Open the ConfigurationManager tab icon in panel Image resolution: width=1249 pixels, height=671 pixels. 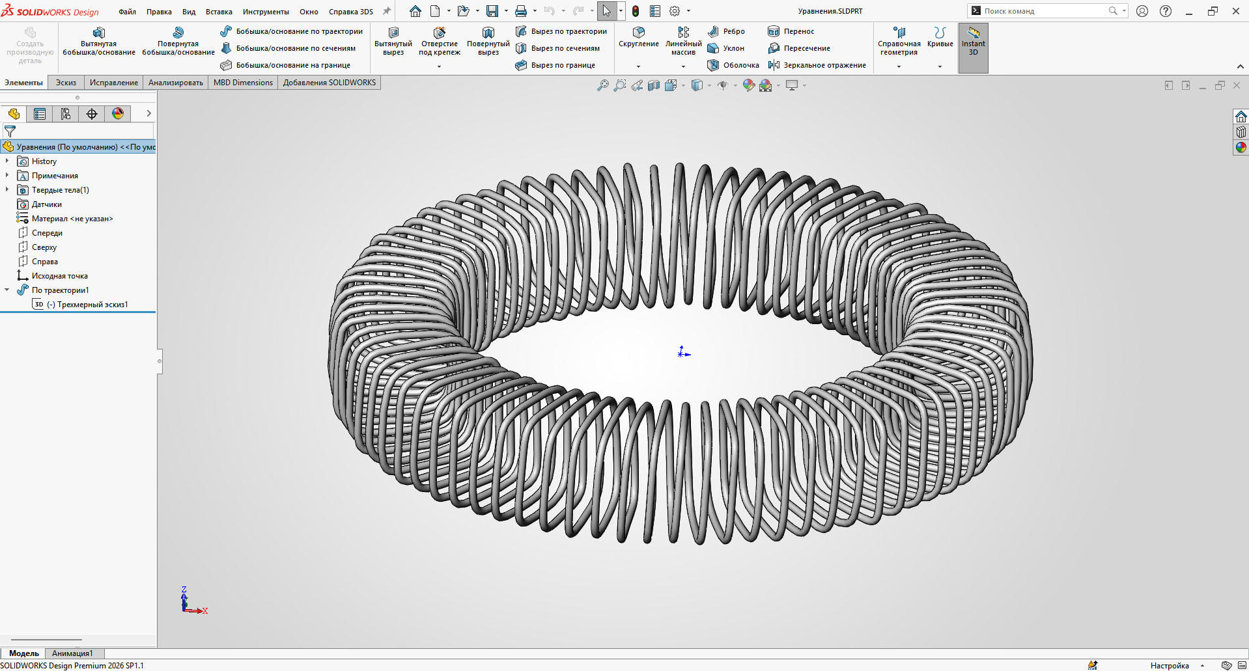coord(66,114)
